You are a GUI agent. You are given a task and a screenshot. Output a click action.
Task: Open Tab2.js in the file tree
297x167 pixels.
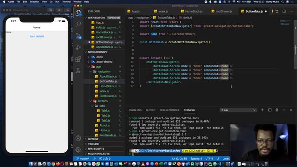point(105,116)
